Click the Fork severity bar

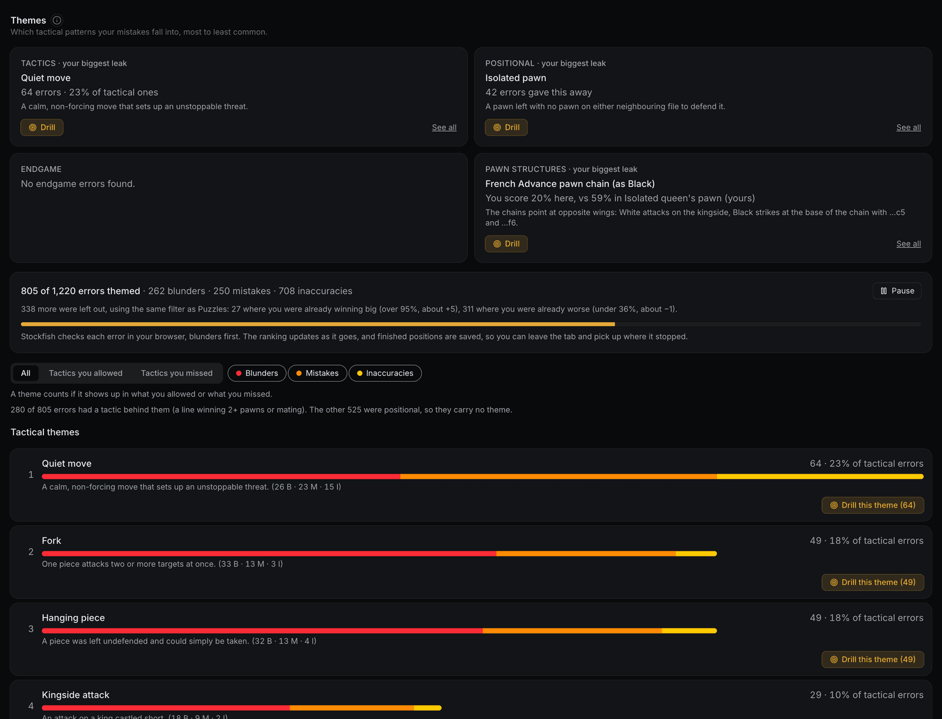(x=379, y=554)
